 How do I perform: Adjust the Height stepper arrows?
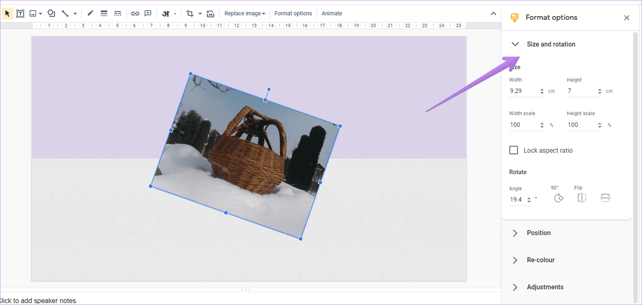coord(600,91)
